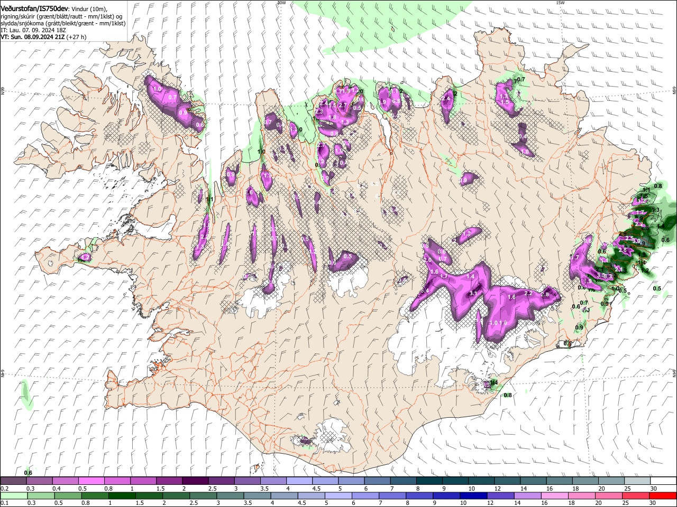
Task: Click the bright pink upper swatch between 0.5 and 0.8
Action: [91, 481]
